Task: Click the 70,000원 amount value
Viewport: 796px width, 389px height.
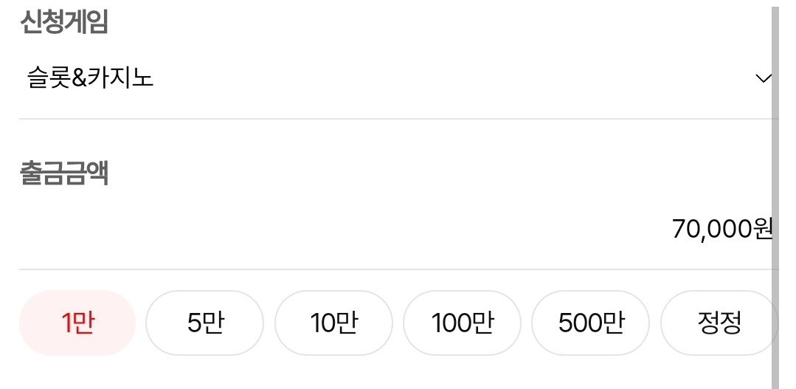Action: click(x=712, y=230)
